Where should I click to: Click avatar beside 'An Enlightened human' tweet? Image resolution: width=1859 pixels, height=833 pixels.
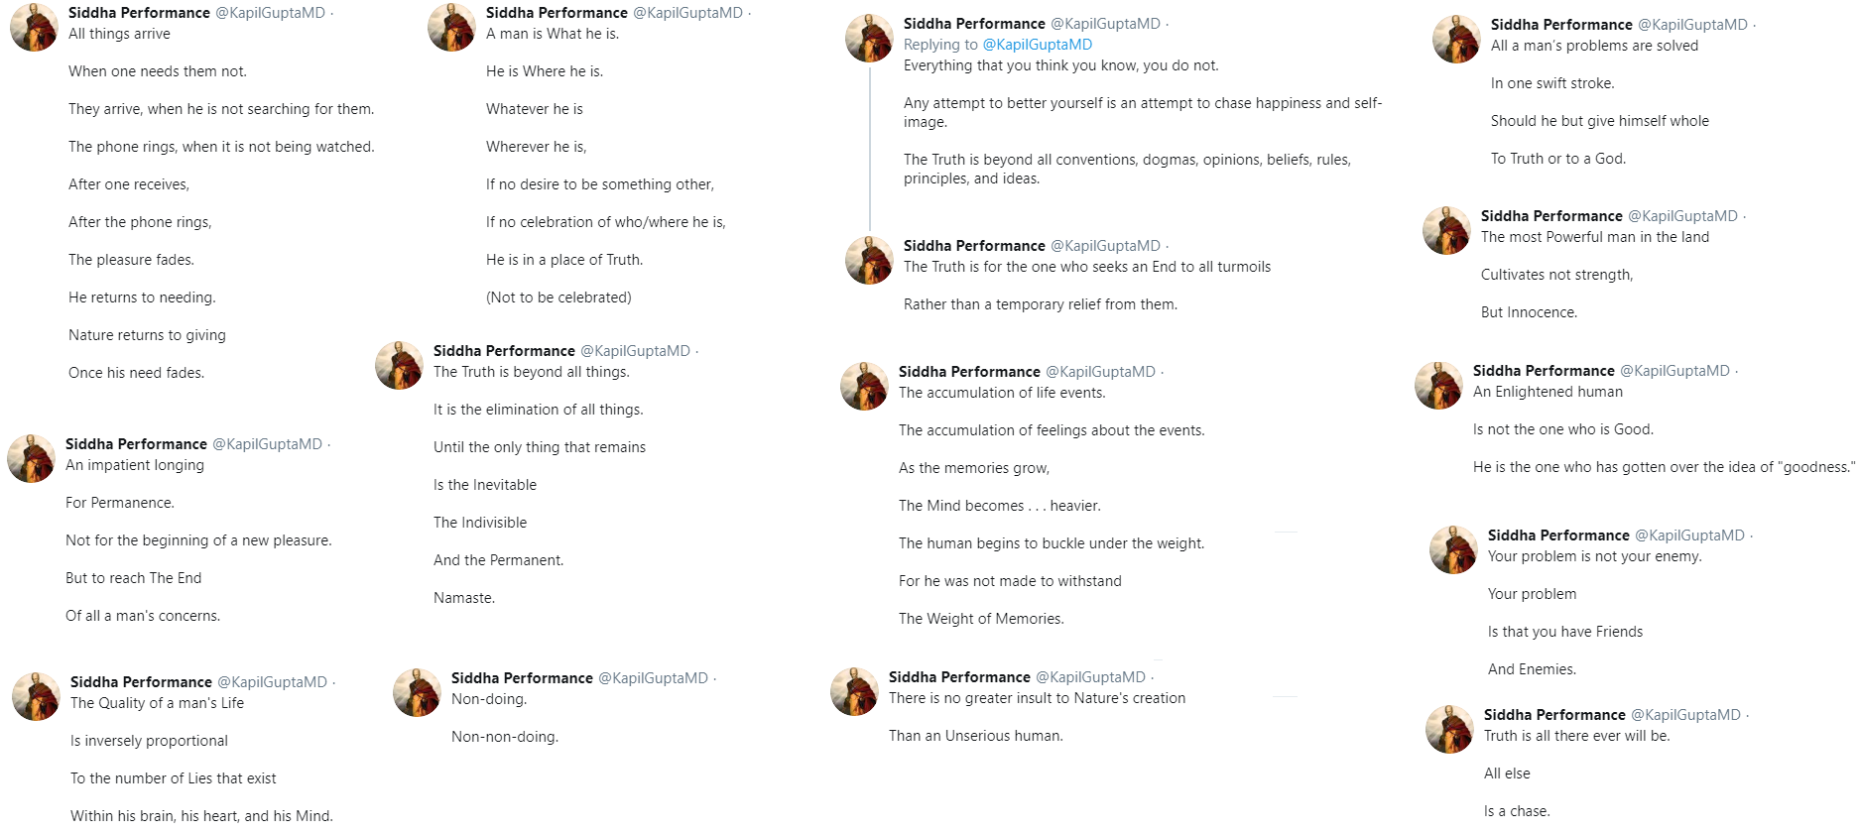[x=1438, y=385]
